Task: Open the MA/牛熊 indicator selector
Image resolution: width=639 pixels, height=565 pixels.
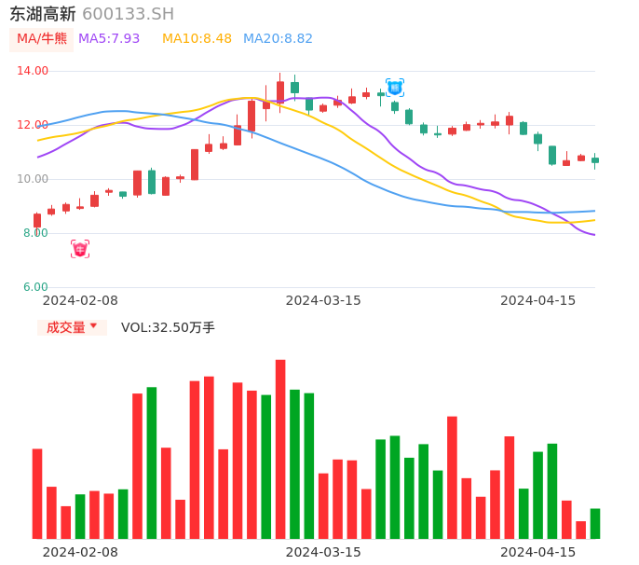Action: [42, 39]
